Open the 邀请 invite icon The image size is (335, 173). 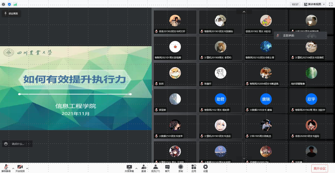[x=144, y=168]
